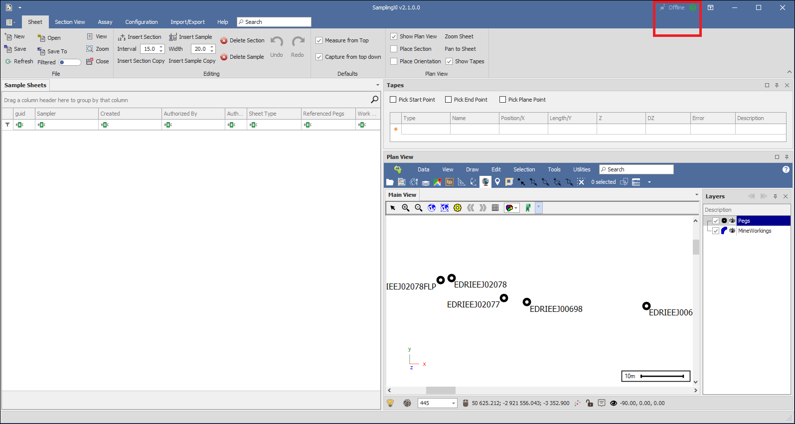Viewport: 795px width, 424px height.
Task: Enable the Place Section checkbox
Action: point(394,49)
